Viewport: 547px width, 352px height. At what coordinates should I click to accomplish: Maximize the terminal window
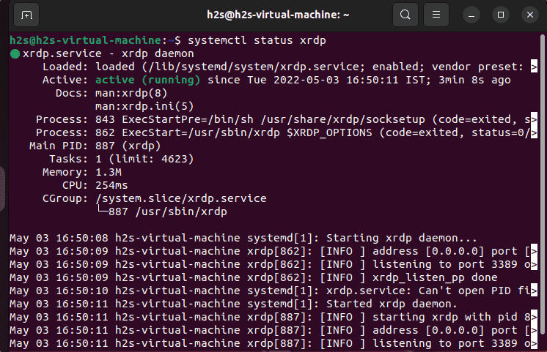coord(501,15)
